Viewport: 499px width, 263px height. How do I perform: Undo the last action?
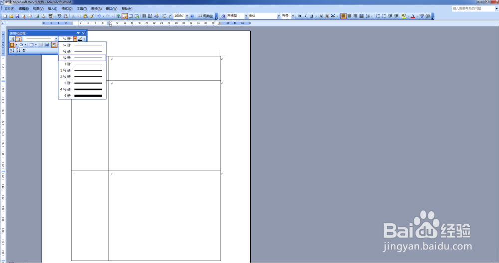click(99, 16)
